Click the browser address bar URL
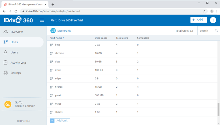 pyautogui.click(x=53, y=11)
